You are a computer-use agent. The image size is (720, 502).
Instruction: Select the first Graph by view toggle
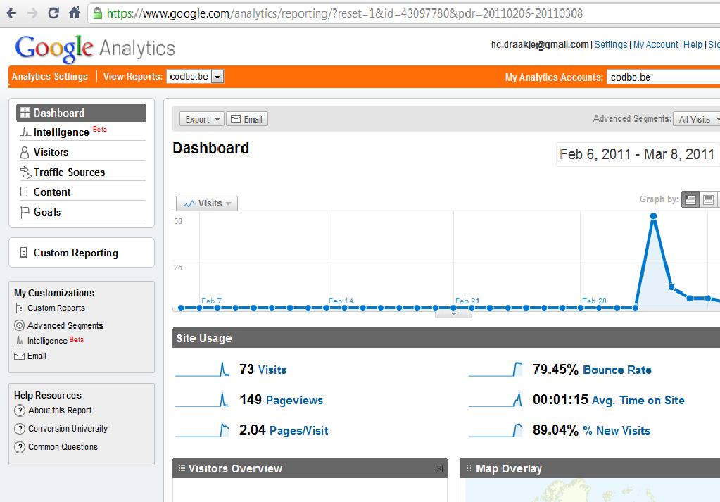pyautogui.click(x=690, y=199)
